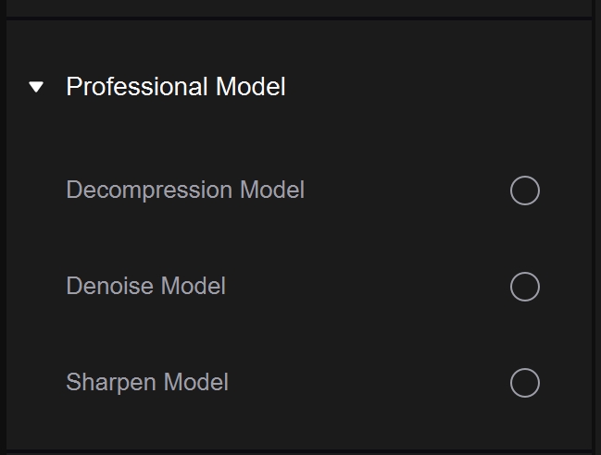The height and width of the screenshot is (455, 601).
Task: Toggle the arrow beside Professional Model
Action: click(36, 88)
